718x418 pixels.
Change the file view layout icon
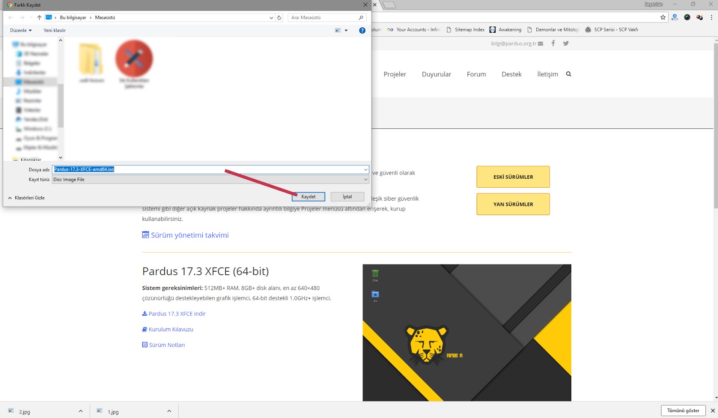(x=337, y=31)
